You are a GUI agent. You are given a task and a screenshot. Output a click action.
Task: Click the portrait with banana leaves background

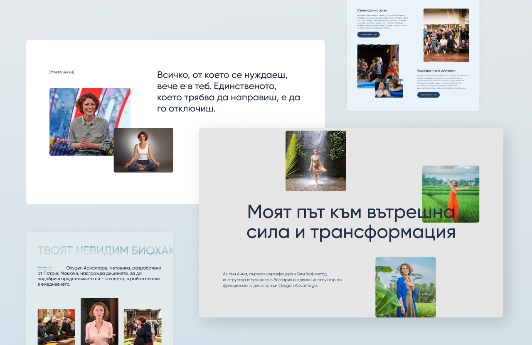(405, 287)
